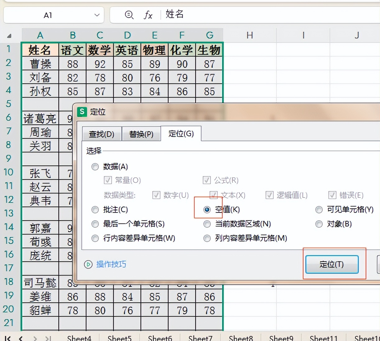The height and width of the screenshot is (341, 380).
Task: Go to next sheet arrow
Action: pos(35,338)
